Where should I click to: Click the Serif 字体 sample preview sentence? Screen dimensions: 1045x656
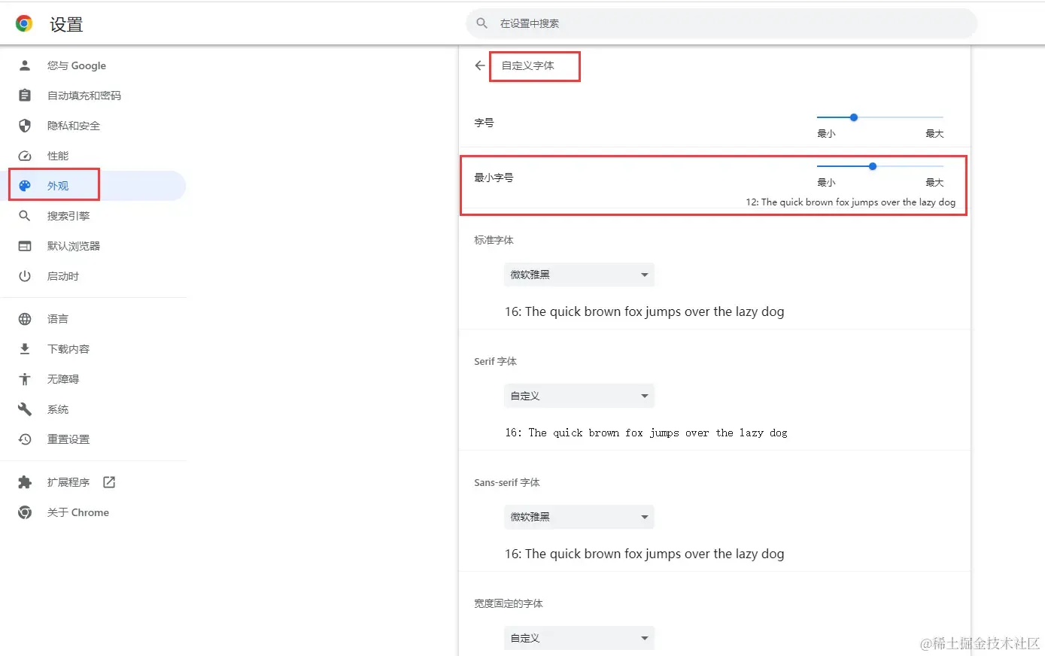coord(646,433)
